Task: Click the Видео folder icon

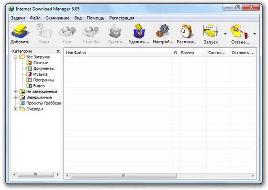Action: [29, 86]
